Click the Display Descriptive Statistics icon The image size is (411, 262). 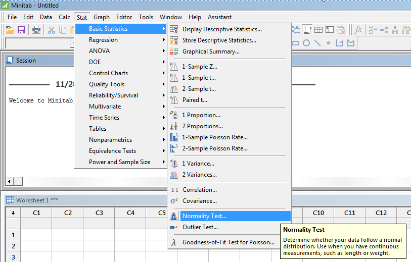[x=174, y=29]
